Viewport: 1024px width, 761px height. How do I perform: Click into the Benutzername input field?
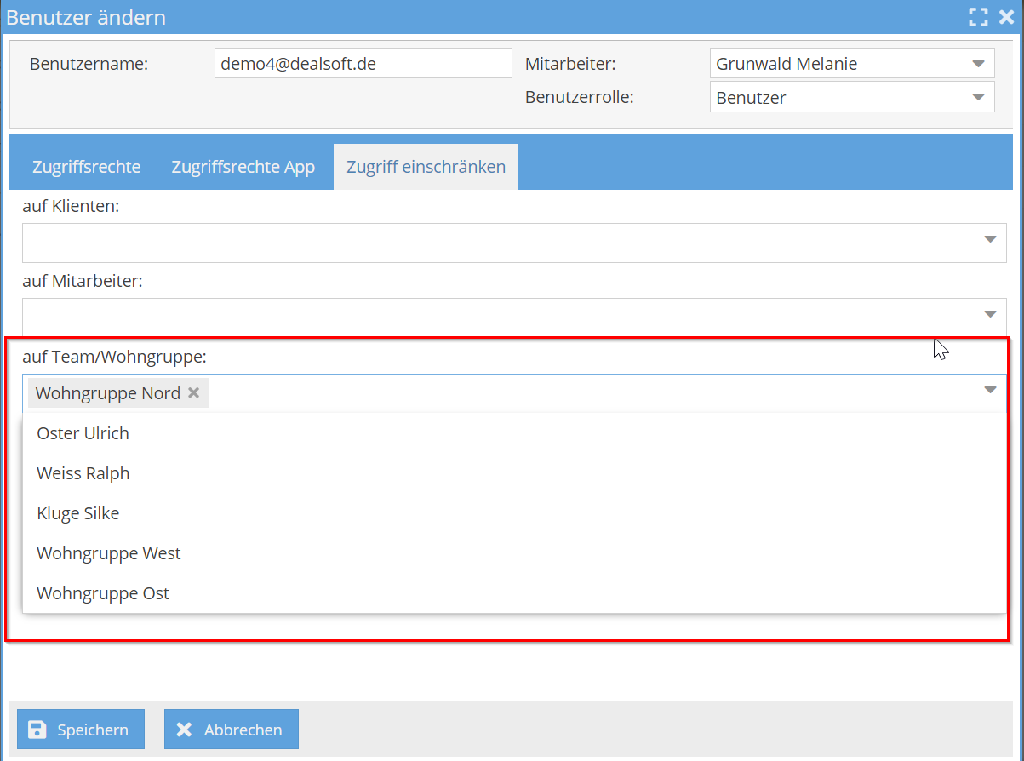(363, 64)
